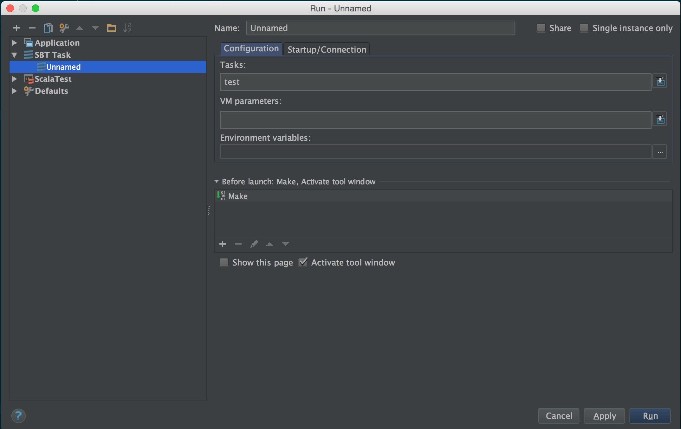Click the panel splitter handle
This screenshot has width=681, height=429.
point(209,210)
